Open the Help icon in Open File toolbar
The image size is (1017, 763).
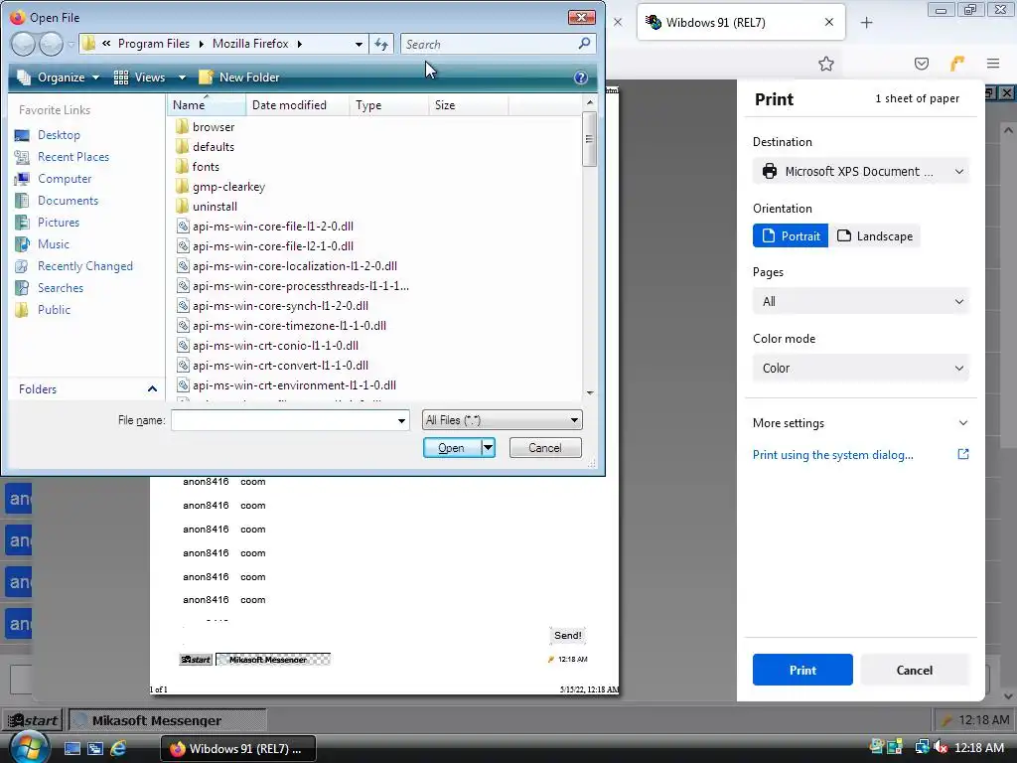coord(580,77)
